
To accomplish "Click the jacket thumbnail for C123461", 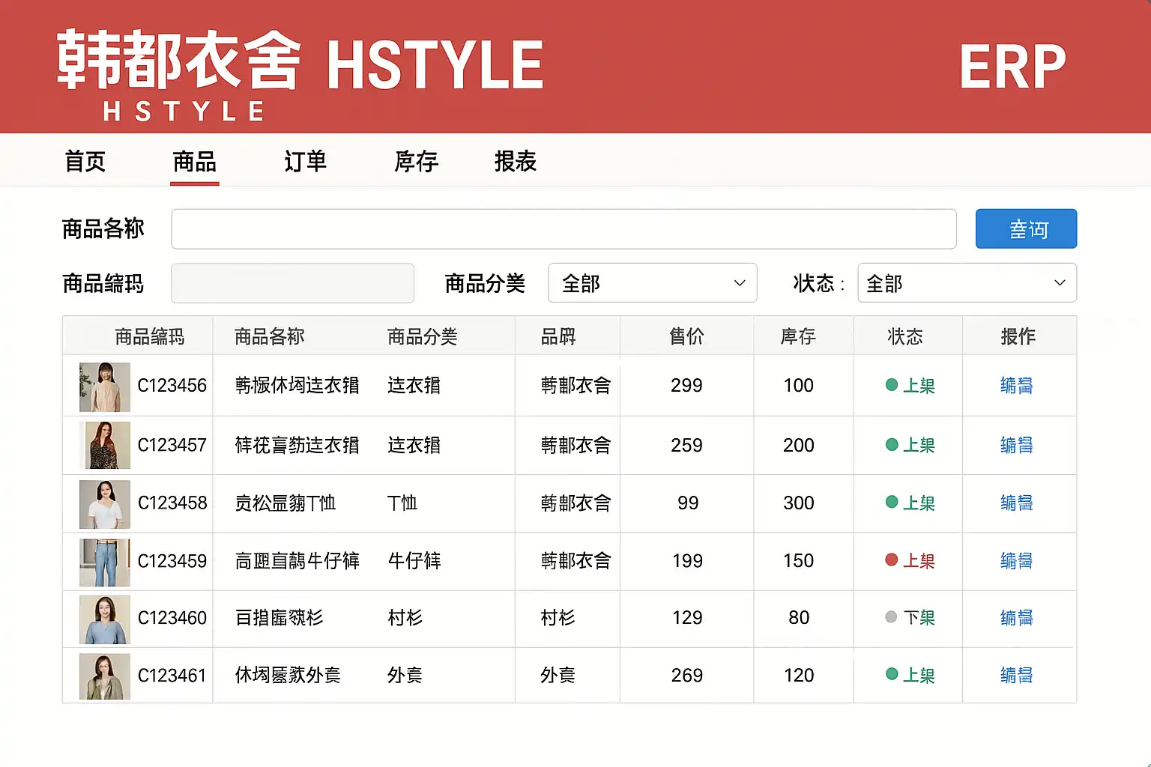I will click(104, 676).
